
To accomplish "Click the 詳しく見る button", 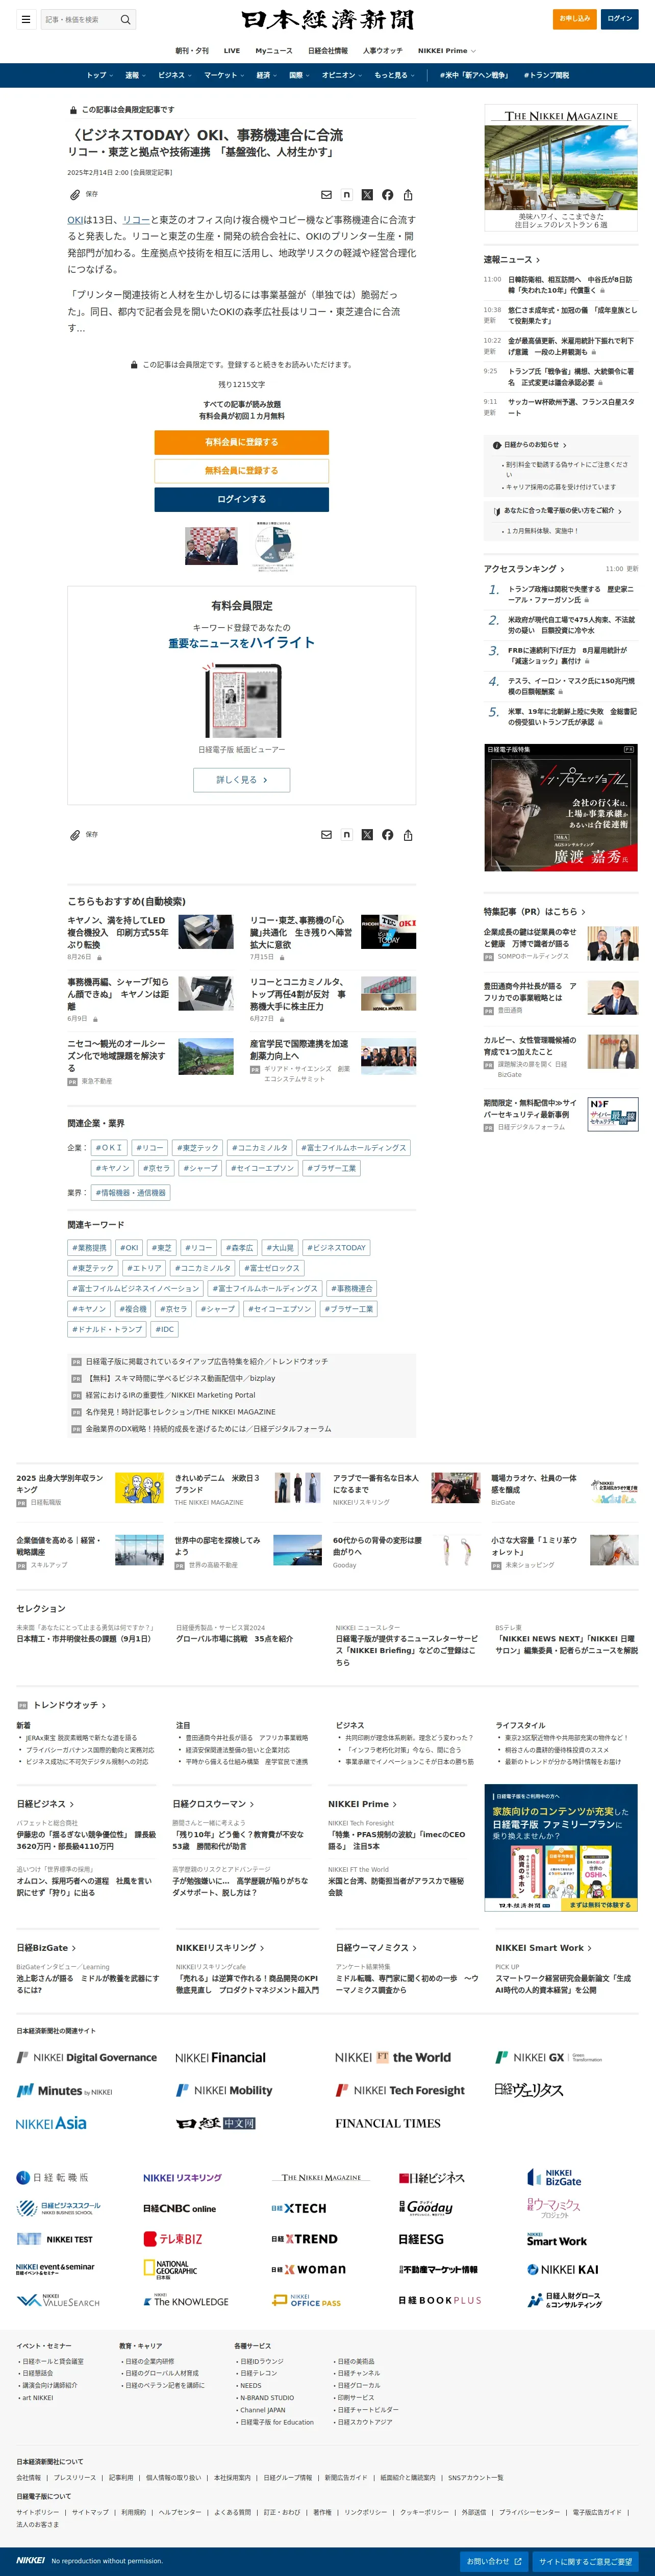I will point(241,780).
